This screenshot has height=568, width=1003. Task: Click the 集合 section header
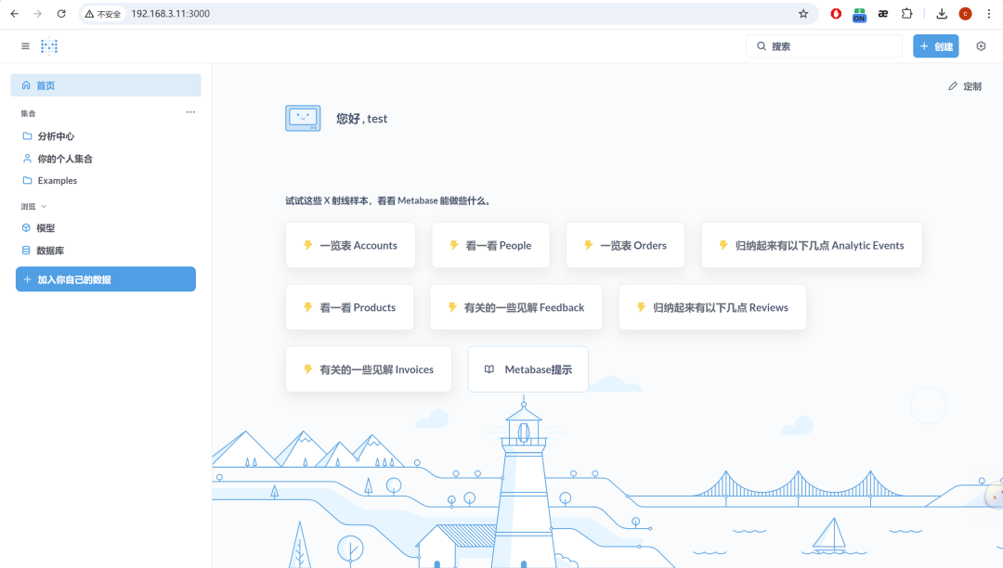[x=28, y=113]
